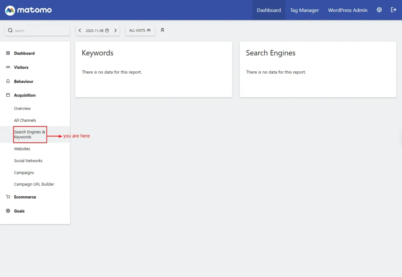Open the All Channels report

pos(25,120)
